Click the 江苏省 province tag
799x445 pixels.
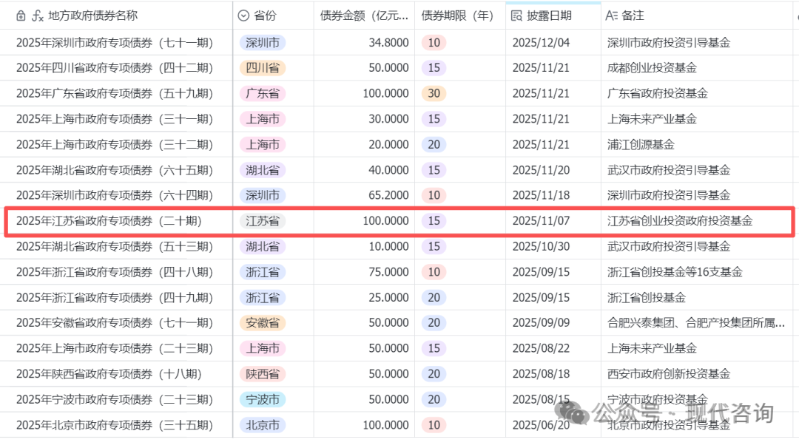coord(263,221)
